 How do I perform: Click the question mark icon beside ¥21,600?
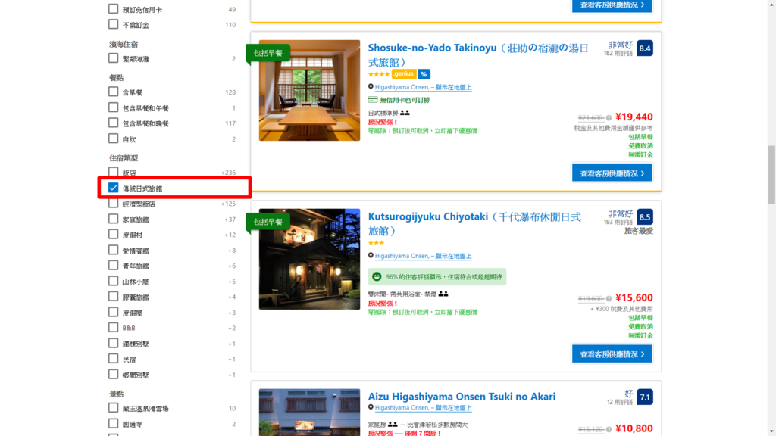click(x=609, y=117)
